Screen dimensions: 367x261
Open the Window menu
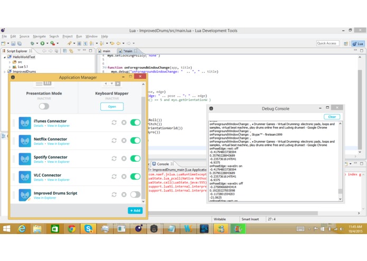[91, 36]
